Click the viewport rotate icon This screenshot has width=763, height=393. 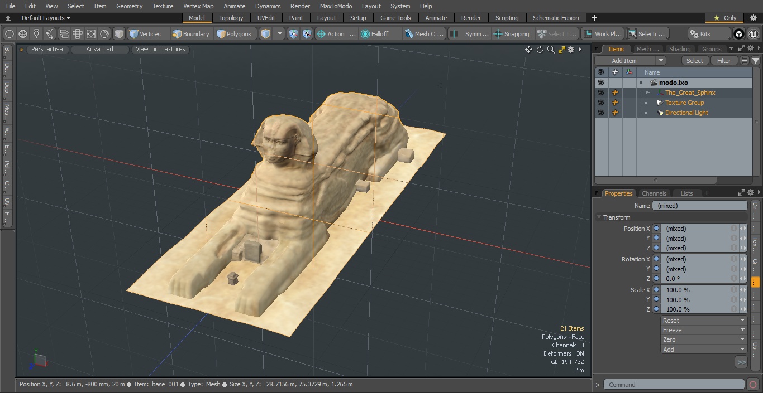[540, 50]
